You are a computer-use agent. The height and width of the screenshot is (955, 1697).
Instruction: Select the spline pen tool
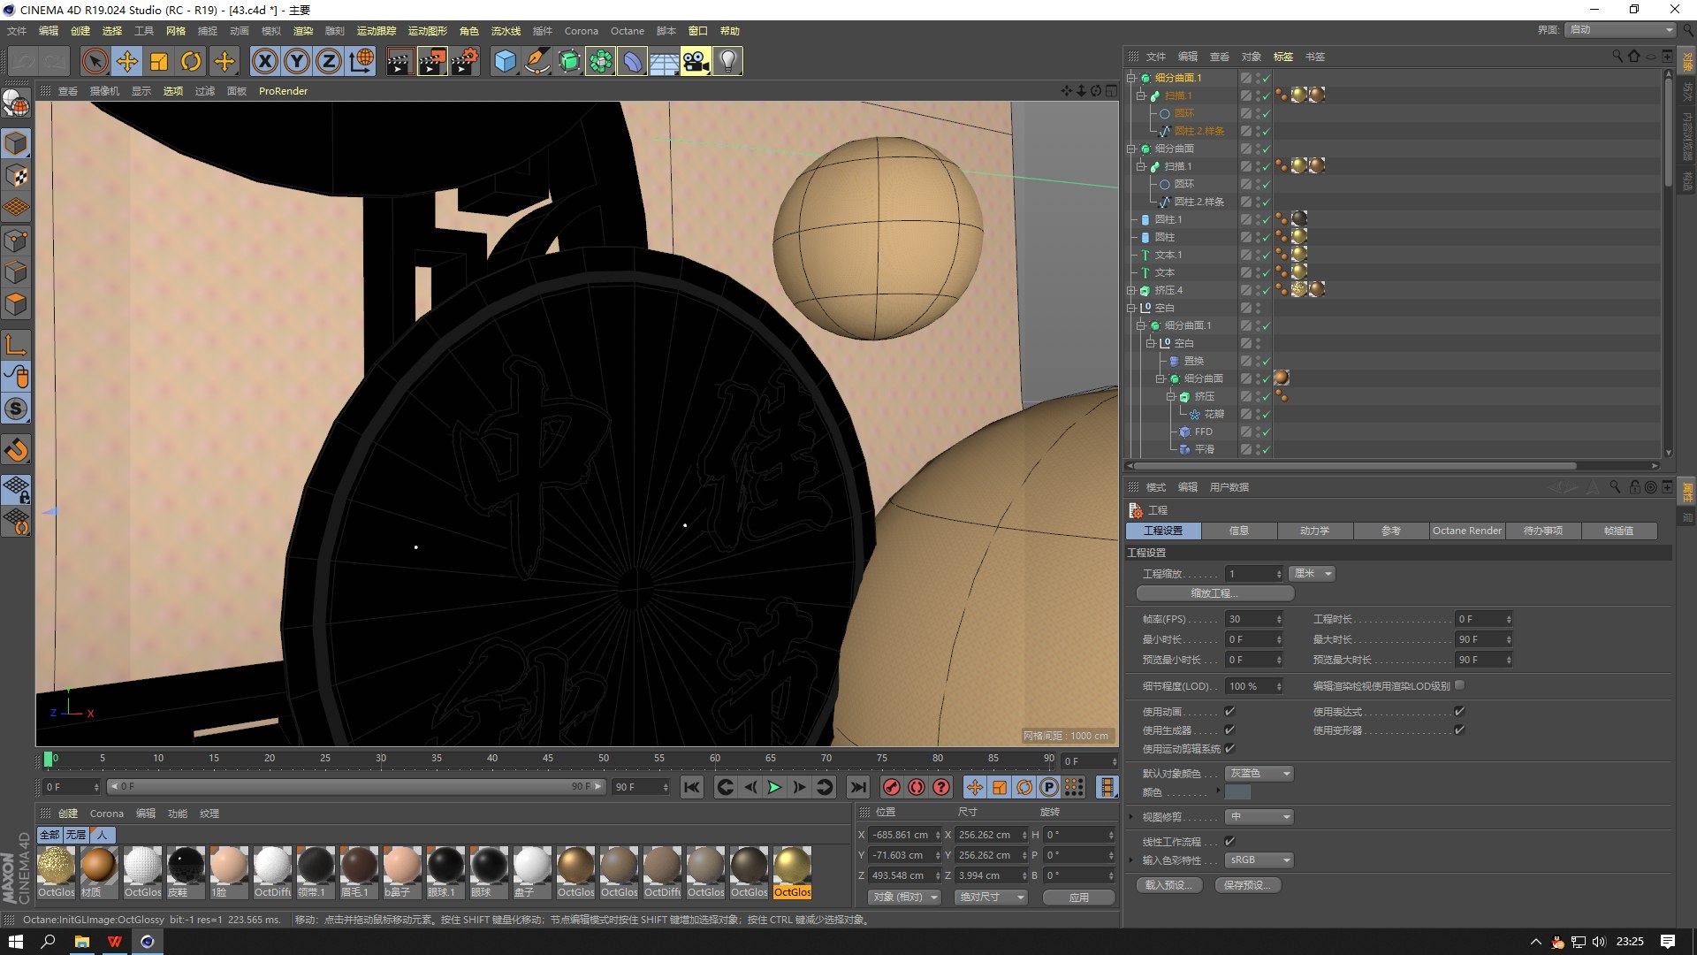pos(536,61)
